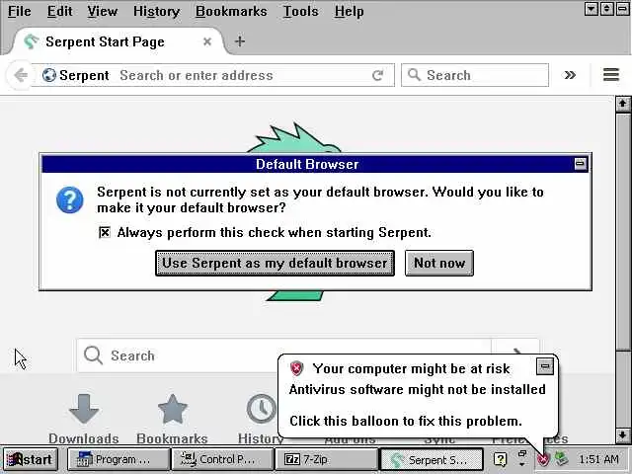The width and height of the screenshot is (632, 474).
Task: Open the Help menu
Action: point(349,11)
